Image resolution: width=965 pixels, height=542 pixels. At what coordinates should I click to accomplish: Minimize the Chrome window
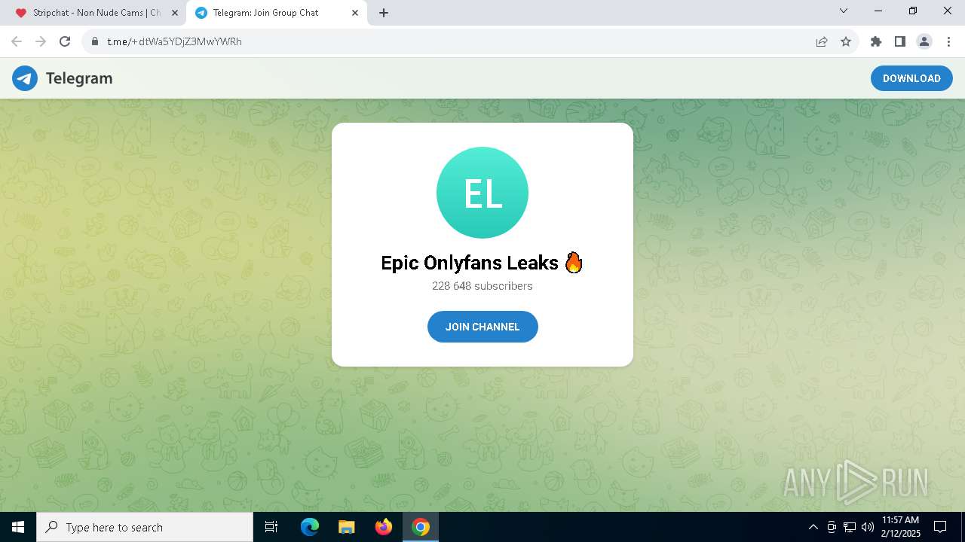(x=878, y=11)
